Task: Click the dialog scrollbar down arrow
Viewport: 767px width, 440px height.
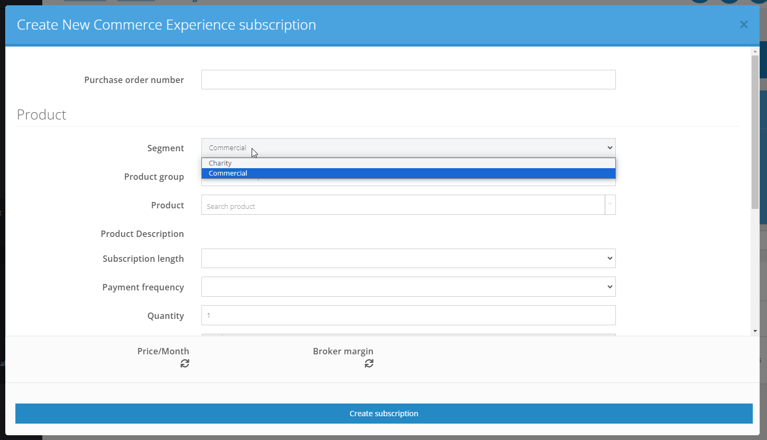Action: tap(755, 331)
